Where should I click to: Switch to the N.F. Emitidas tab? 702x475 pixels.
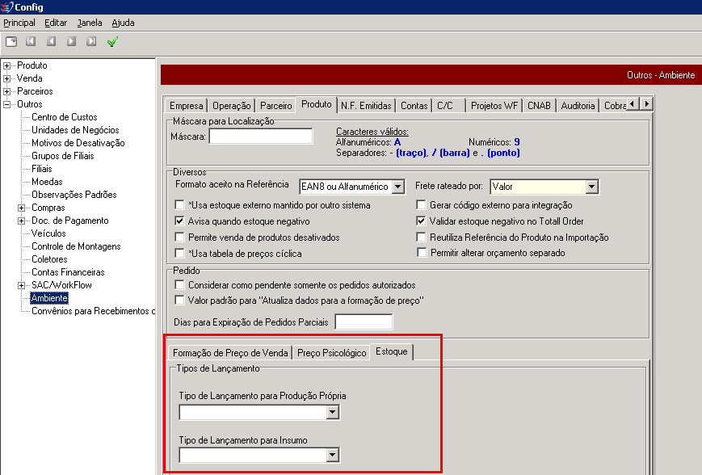(366, 106)
